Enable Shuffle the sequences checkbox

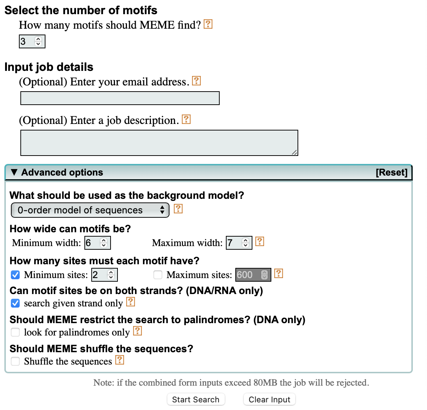15,362
